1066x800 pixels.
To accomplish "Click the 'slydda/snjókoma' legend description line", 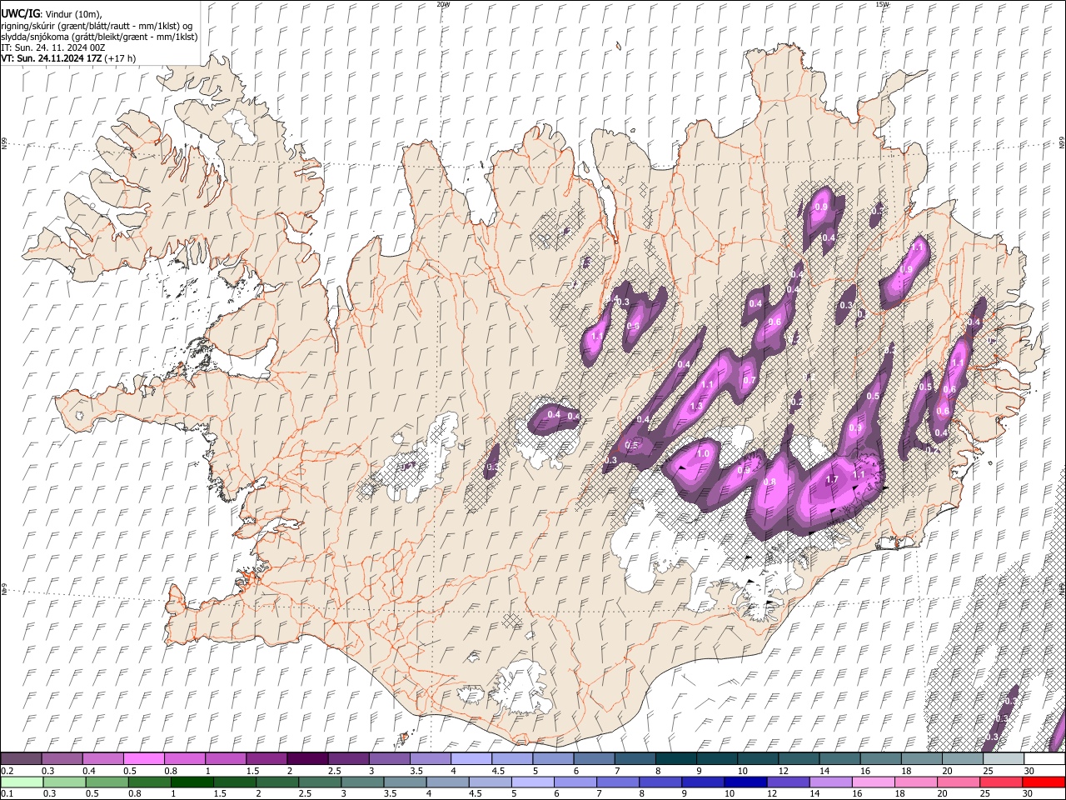I will pyautogui.click(x=99, y=37).
